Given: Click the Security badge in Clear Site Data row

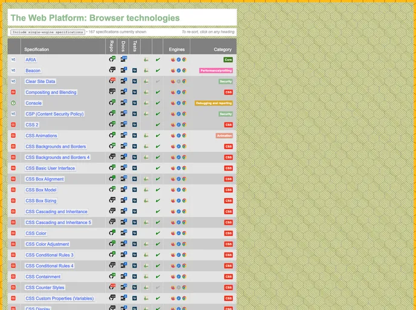Looking at the screenshot, I should pos(226,82).
